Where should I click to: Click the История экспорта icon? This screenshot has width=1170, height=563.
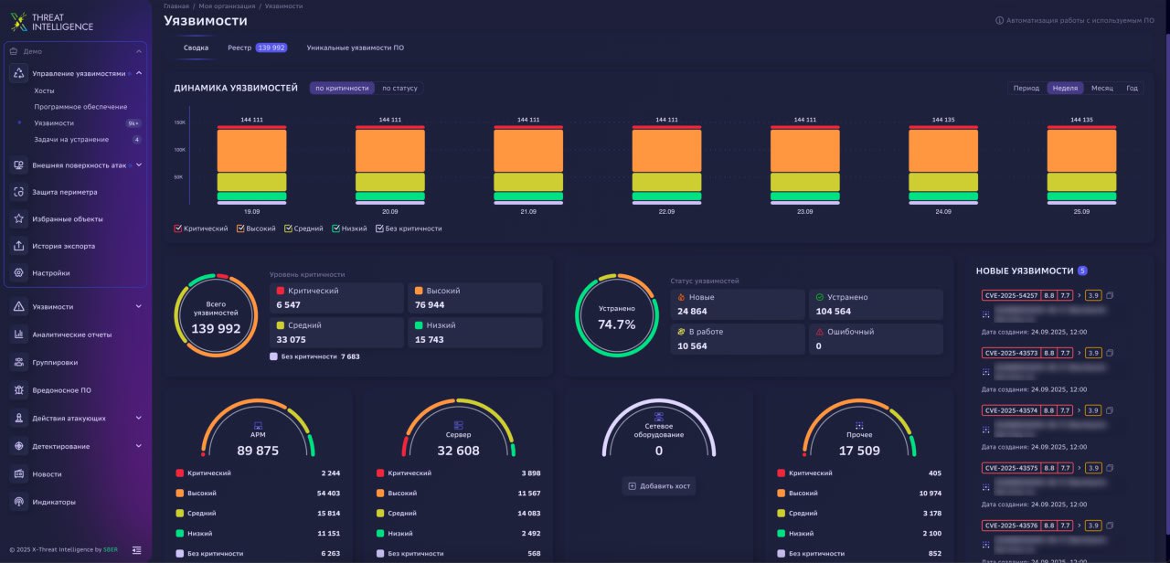click(x=19, y=246)
